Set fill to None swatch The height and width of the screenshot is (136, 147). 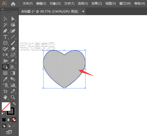point(14,120)
